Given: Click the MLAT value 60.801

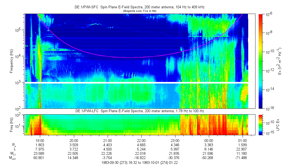Looking at the screenshot, I should click(39, 158).
